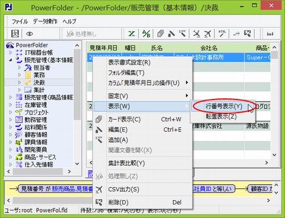The width and height of the screenshot is (285, 218).
Task: Expand the 顧客情報 tree node
Action: [11, 134]
